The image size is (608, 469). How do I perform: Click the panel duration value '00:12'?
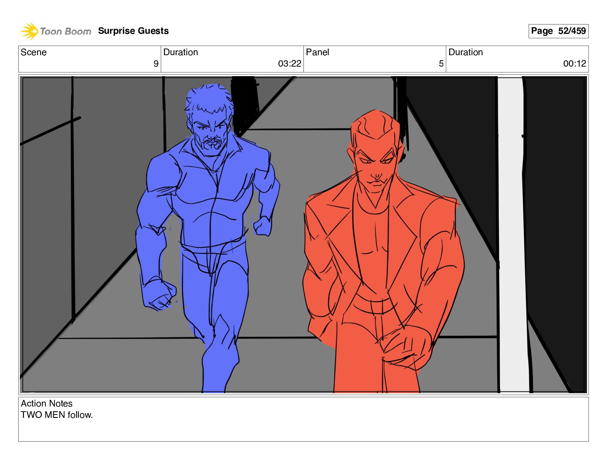tap(574, 64)
